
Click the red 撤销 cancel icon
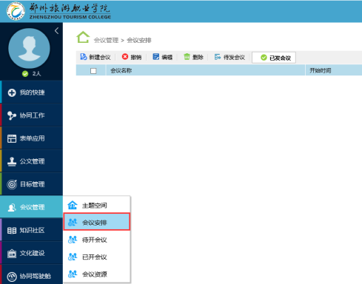tap(125, 57)
